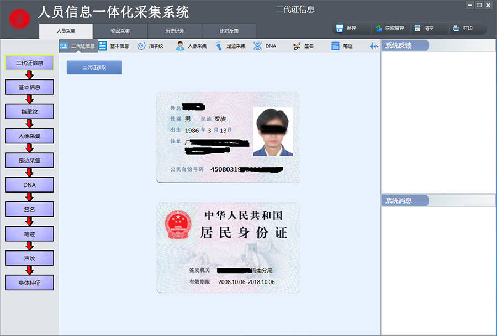Image resolution: width=497 pixels, height=336 pixels.
Task: Select the 二代证信息 step in sidebar
Action: coord(29,63)
